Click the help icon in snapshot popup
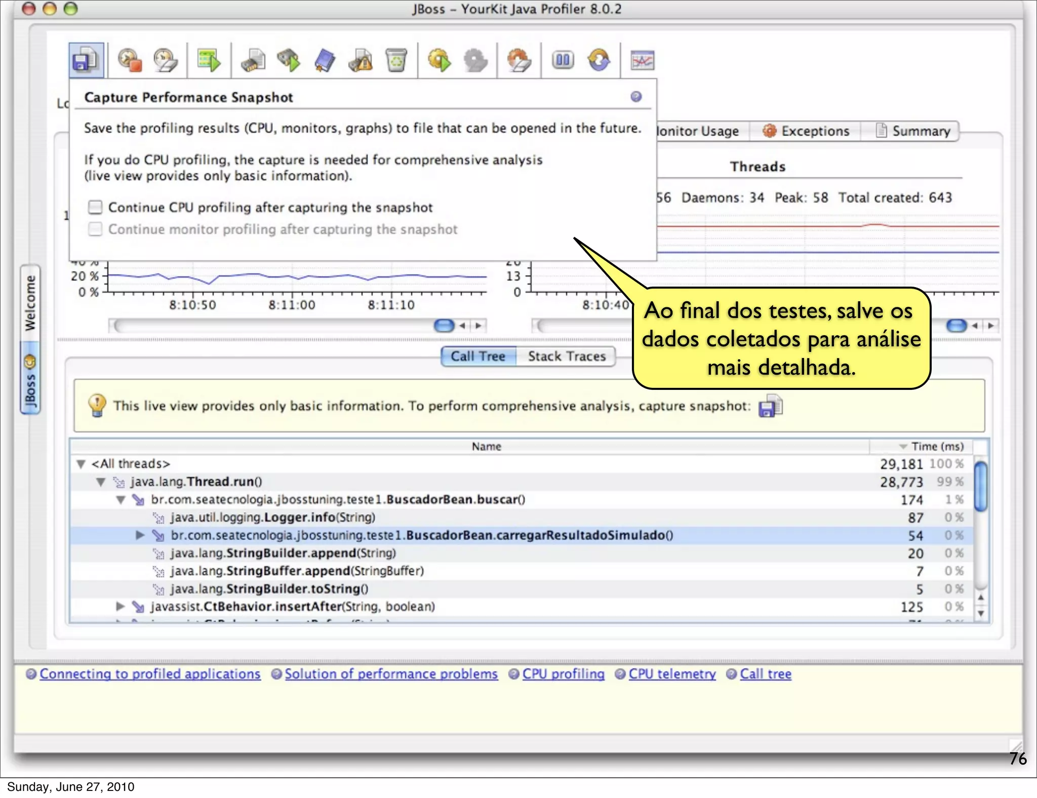1037x798 pixels. point(636,97)
